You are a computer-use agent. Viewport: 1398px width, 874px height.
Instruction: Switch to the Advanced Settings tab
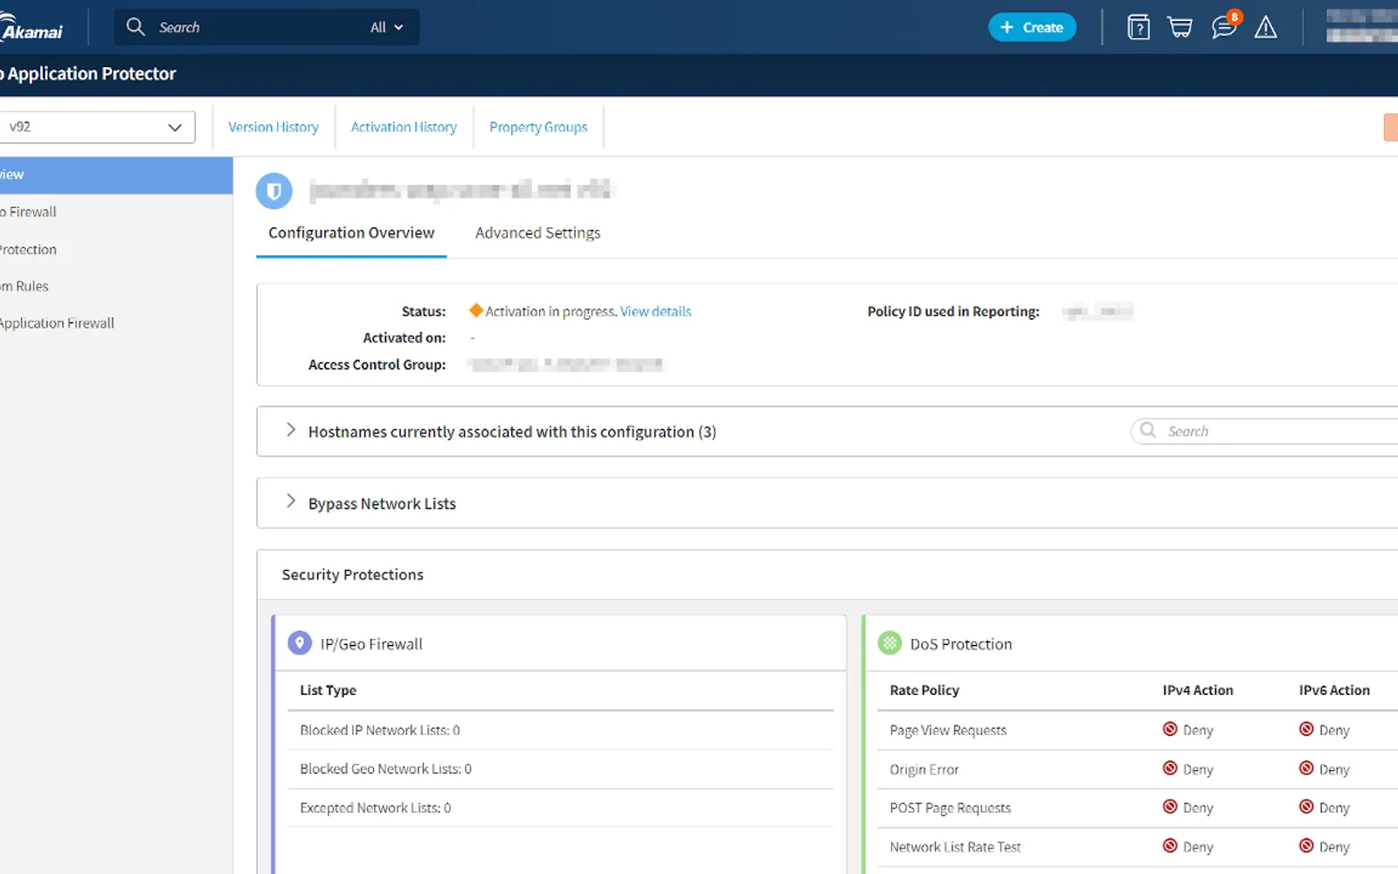click(537, 232)
